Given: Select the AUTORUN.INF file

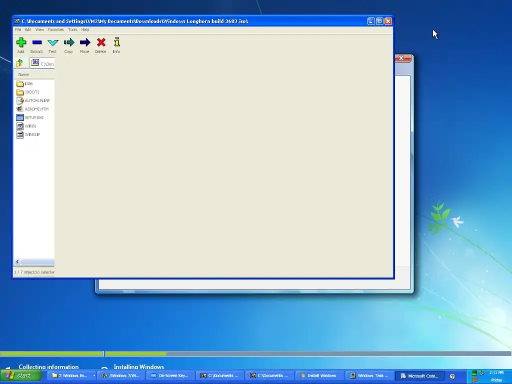Looking at the screenshot, I should pyautogui.click(x=33, y=100).
